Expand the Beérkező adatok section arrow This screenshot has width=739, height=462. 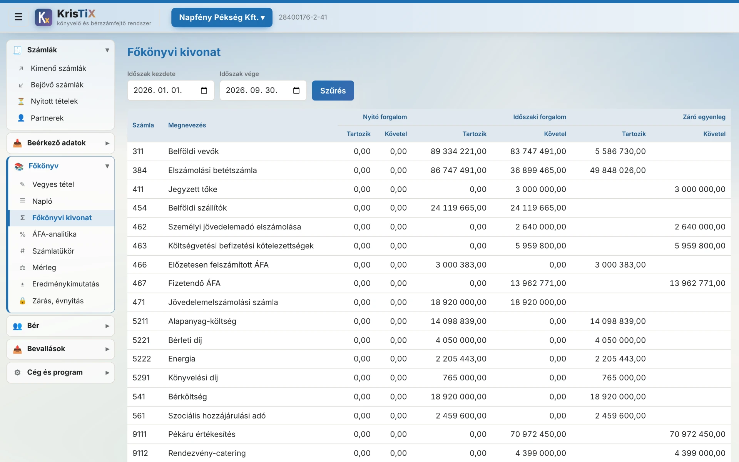pyautogui.click(x=107, y=143)
